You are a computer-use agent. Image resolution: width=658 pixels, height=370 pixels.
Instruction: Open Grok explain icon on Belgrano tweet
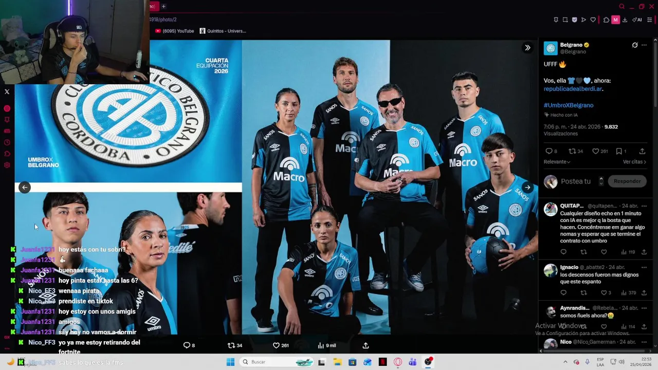tap(635, 45)
